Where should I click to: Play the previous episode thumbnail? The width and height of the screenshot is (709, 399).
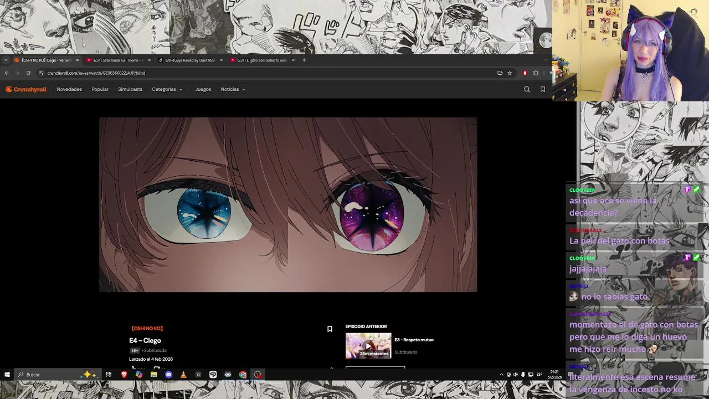point(368,346)
